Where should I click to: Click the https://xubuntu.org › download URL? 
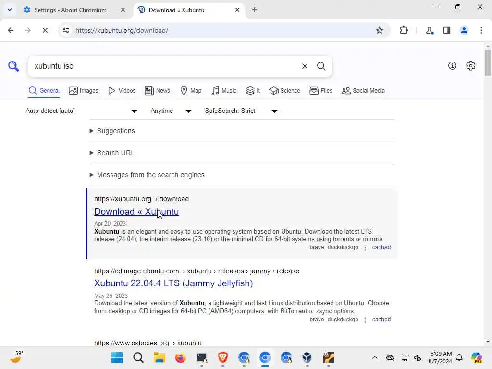(x=142, y=199)
